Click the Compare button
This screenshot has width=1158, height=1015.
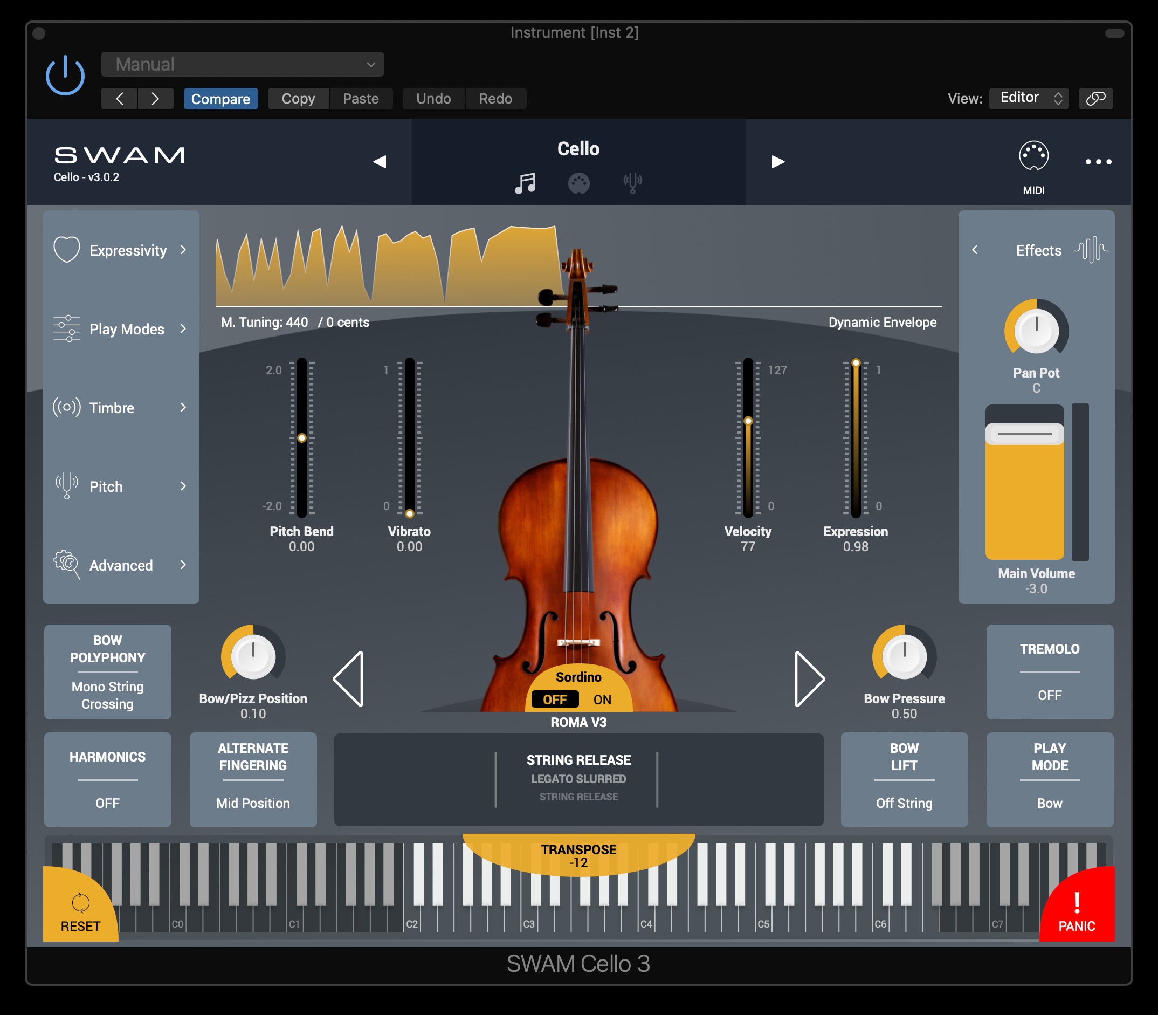220,99
